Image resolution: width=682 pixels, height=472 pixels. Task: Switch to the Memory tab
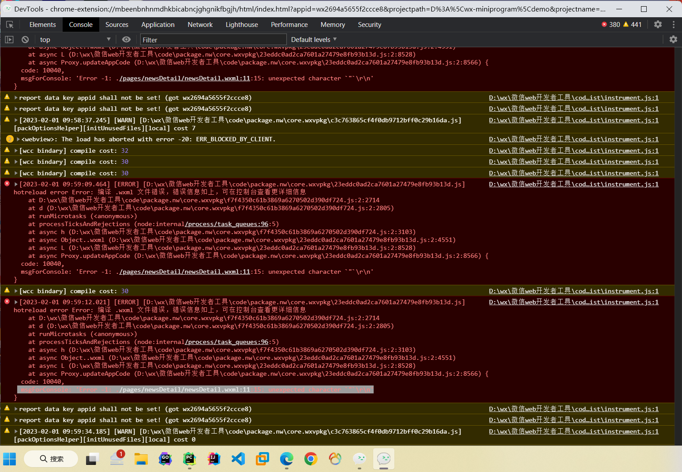333,24
